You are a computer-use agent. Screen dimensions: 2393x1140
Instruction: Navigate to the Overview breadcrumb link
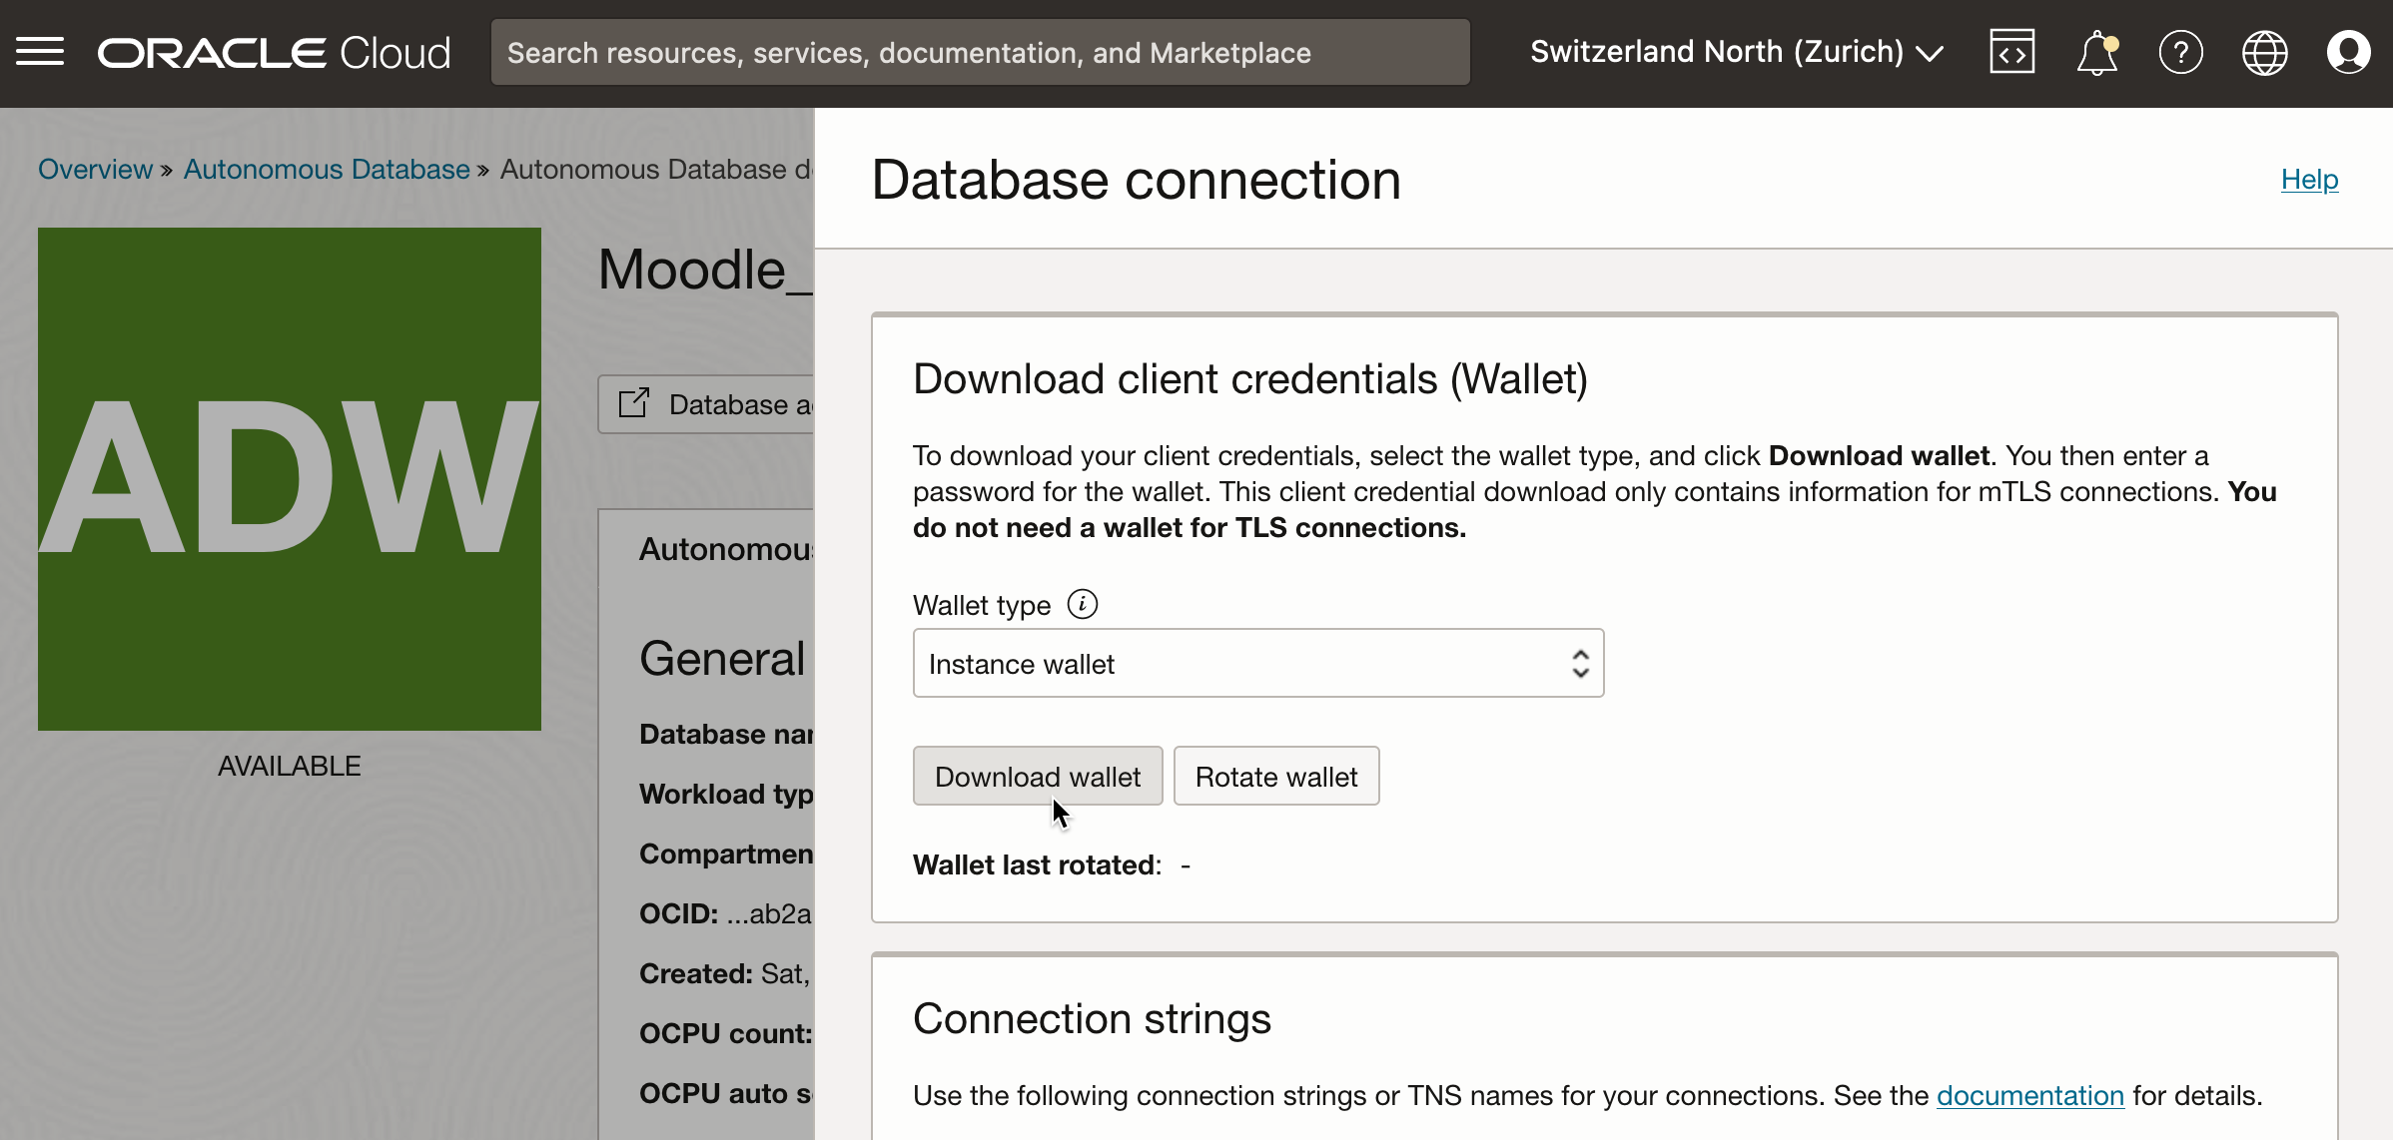pos(93,171)
